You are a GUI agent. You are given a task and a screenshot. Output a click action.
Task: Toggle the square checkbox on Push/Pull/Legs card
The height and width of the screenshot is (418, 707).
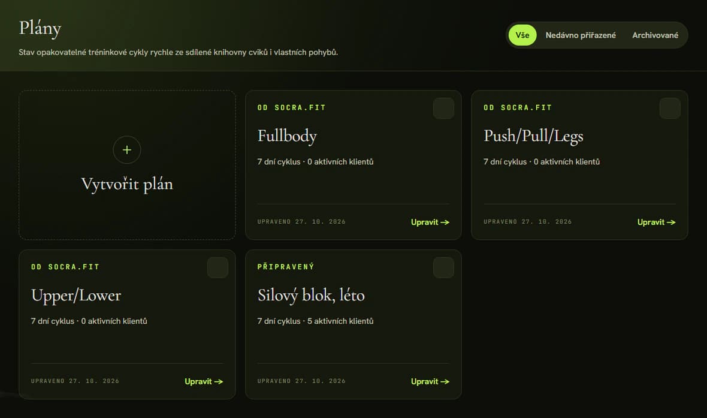670,109
